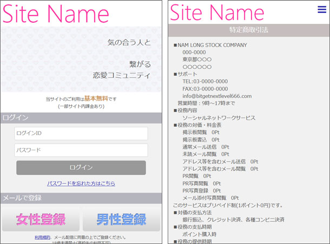Screen dimensions: 330x244
Task: Open the hamburger menu icon
Action: (322, 10)
